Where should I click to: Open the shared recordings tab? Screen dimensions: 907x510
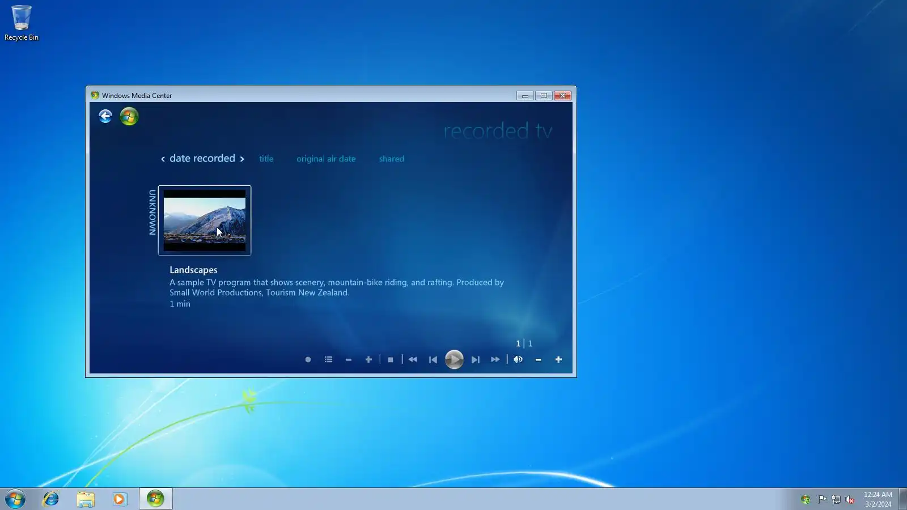point(392,159)
